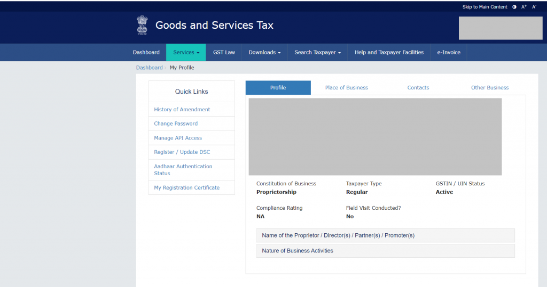Image resolution: width=547 pixels, height=287 pixels.
Task: Open Aadhaar Authentication Status link
Action: point(183,170)
